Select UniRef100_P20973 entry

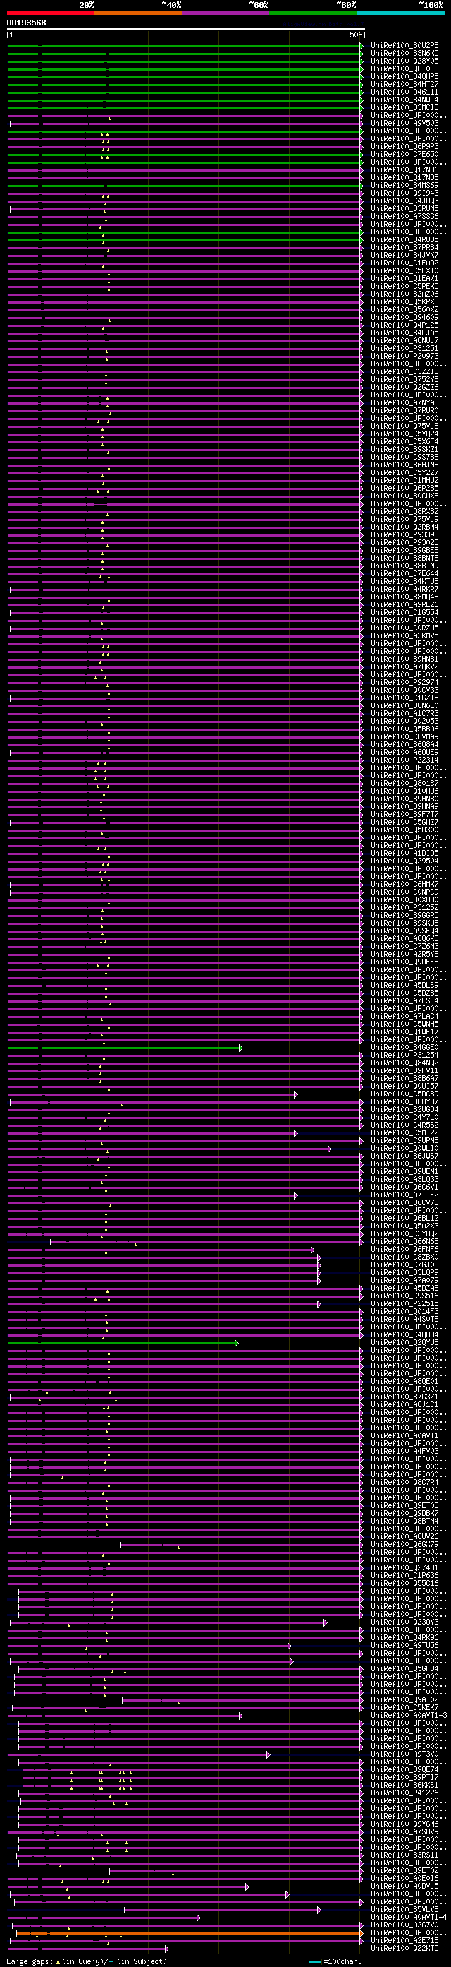[x=404, y=357]
